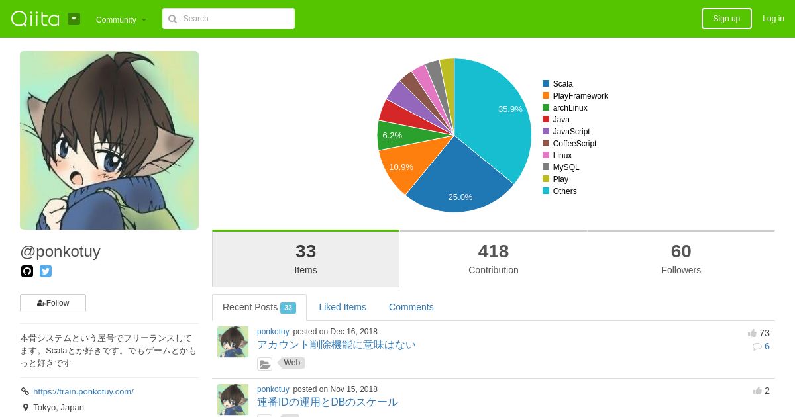Image resolution: width=795 pixels, height=417 pixels.
Task: Click the Log in link
Action: pos(773,19)
